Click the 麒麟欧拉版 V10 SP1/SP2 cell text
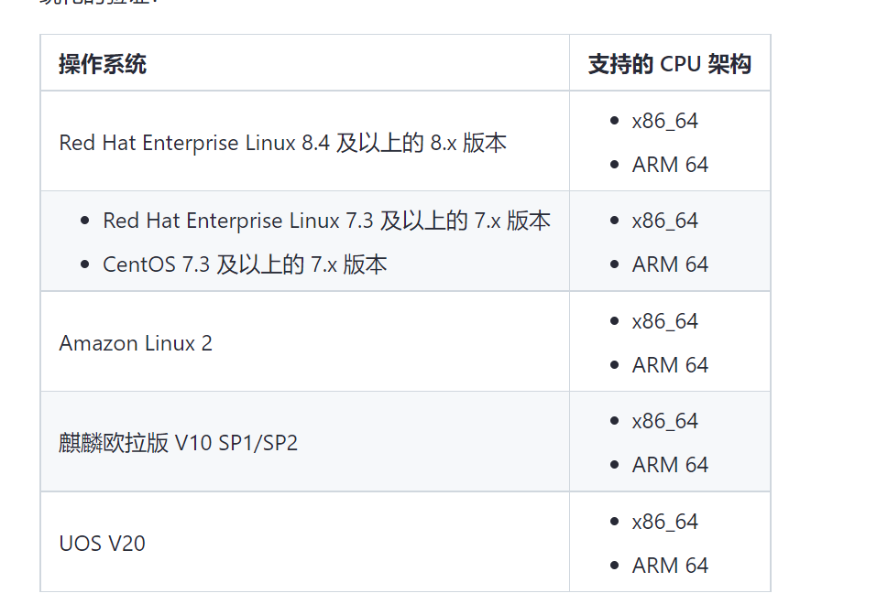 [179, 443]
